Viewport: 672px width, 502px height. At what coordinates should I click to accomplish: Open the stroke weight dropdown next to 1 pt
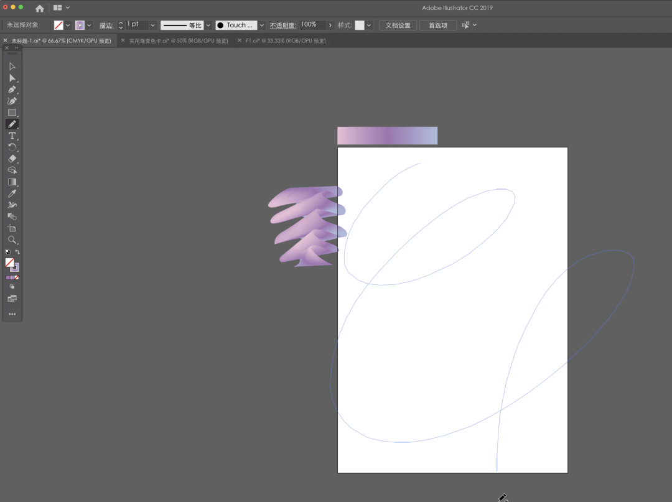click(x=152, y=26)
